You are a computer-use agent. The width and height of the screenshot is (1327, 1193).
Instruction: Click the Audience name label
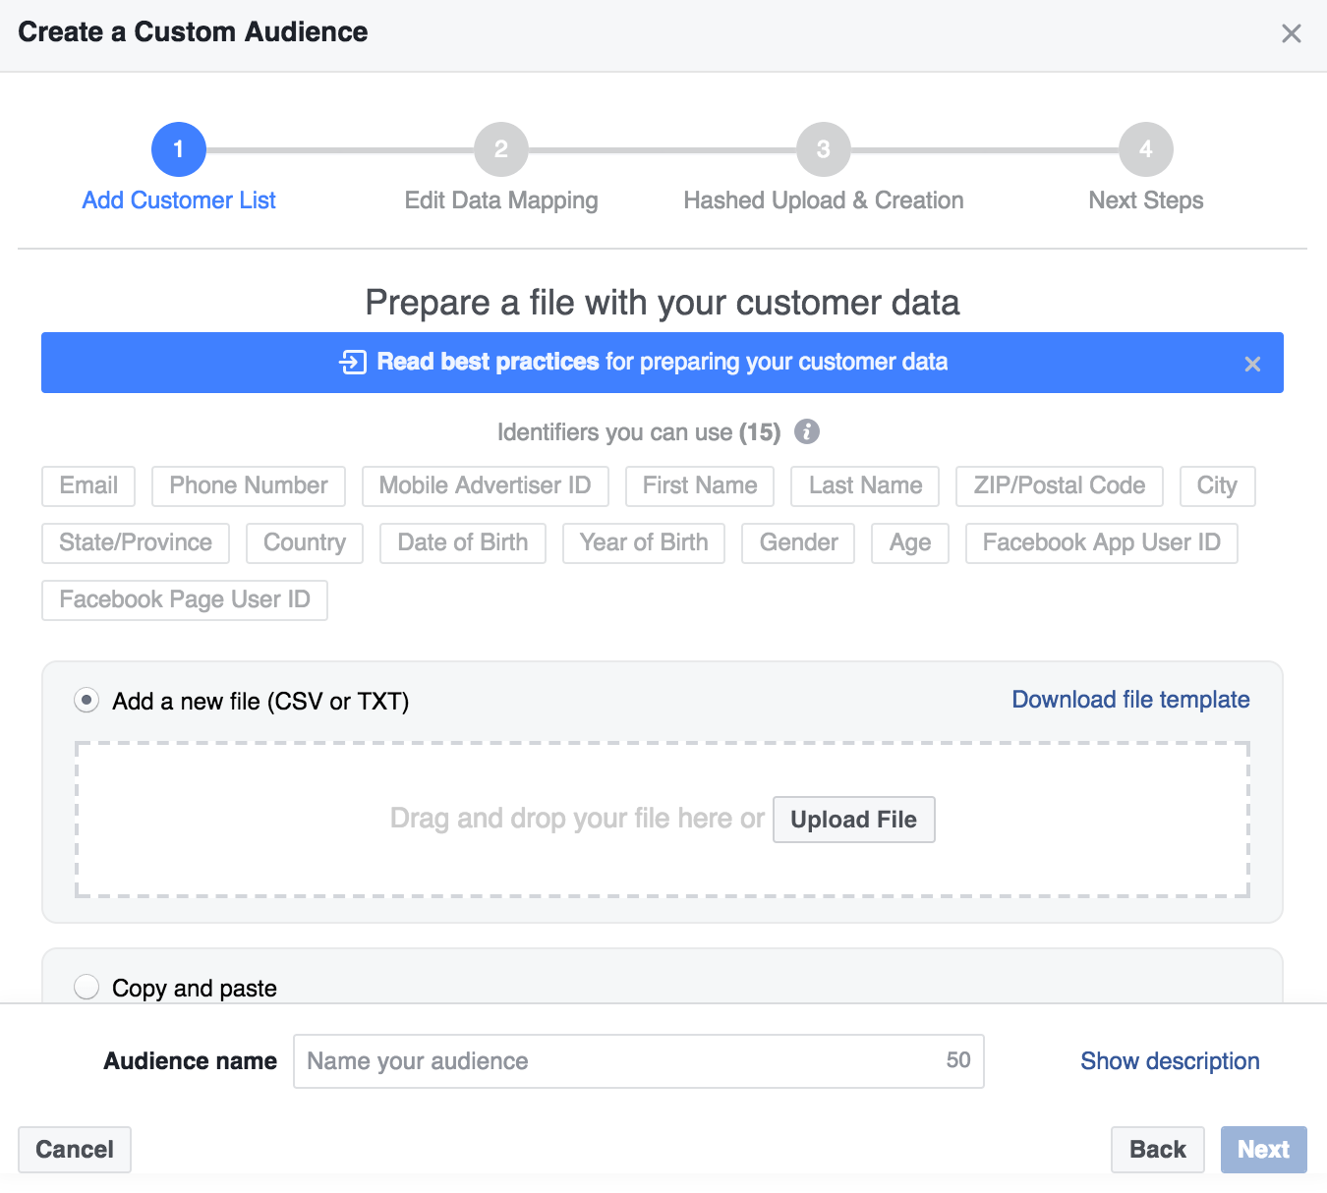[191, 1061]
